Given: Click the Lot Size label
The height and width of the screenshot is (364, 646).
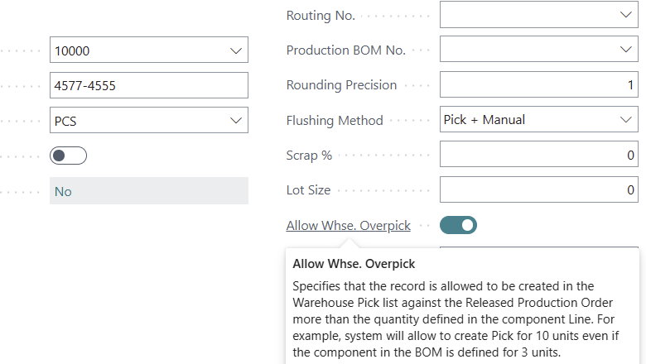Looking at the screenshot, I should click(308, 190).
